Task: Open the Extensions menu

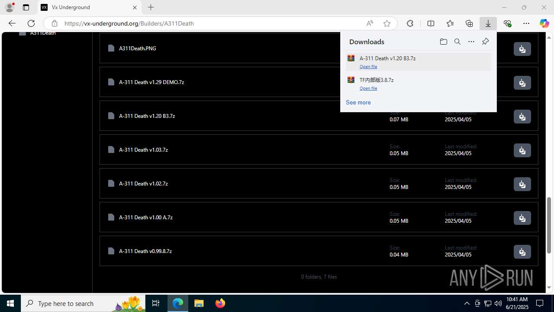Action: [410, 23]
